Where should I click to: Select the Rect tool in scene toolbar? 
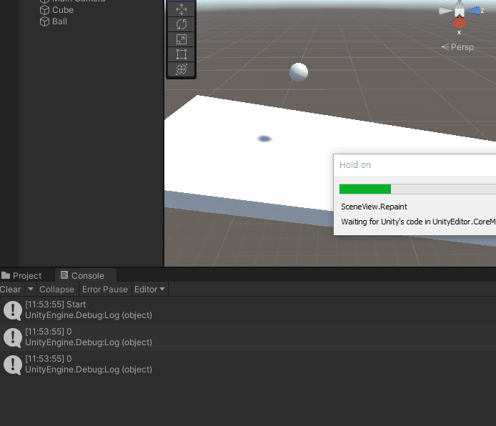(x=182, y=54)
